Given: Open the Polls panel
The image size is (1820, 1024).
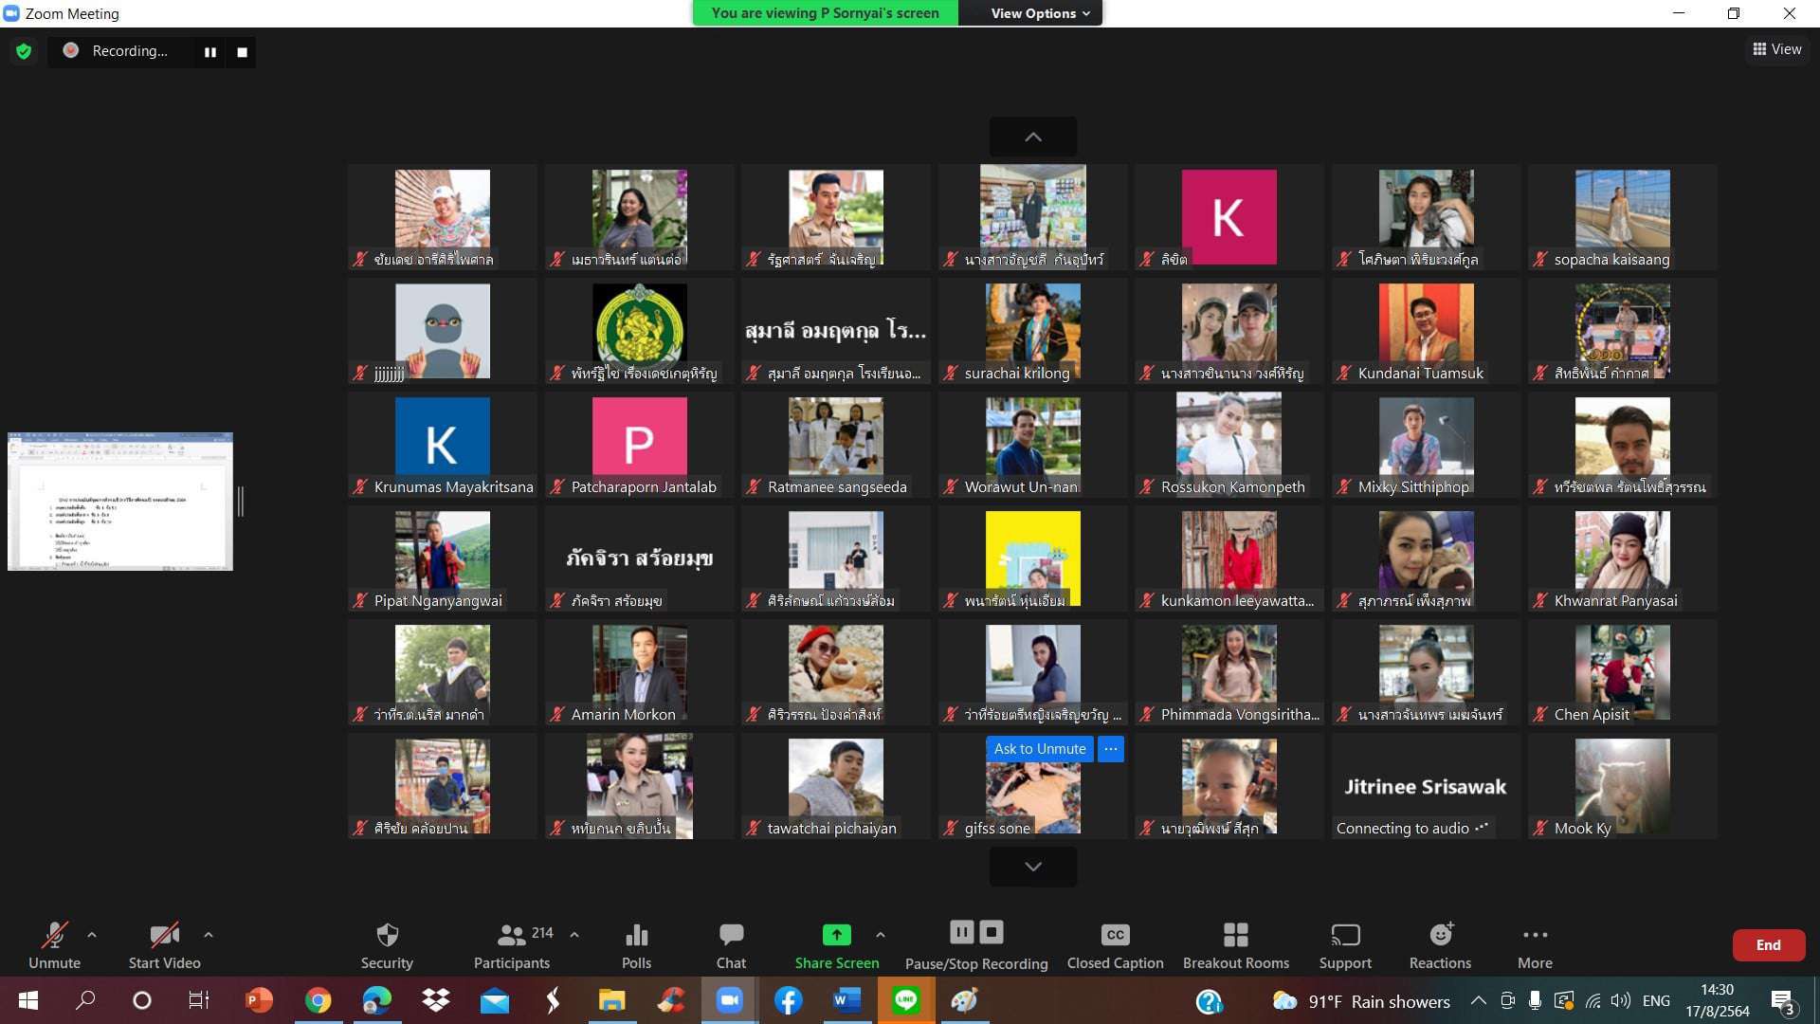Looking at the screenshot, I should [636, 935].
